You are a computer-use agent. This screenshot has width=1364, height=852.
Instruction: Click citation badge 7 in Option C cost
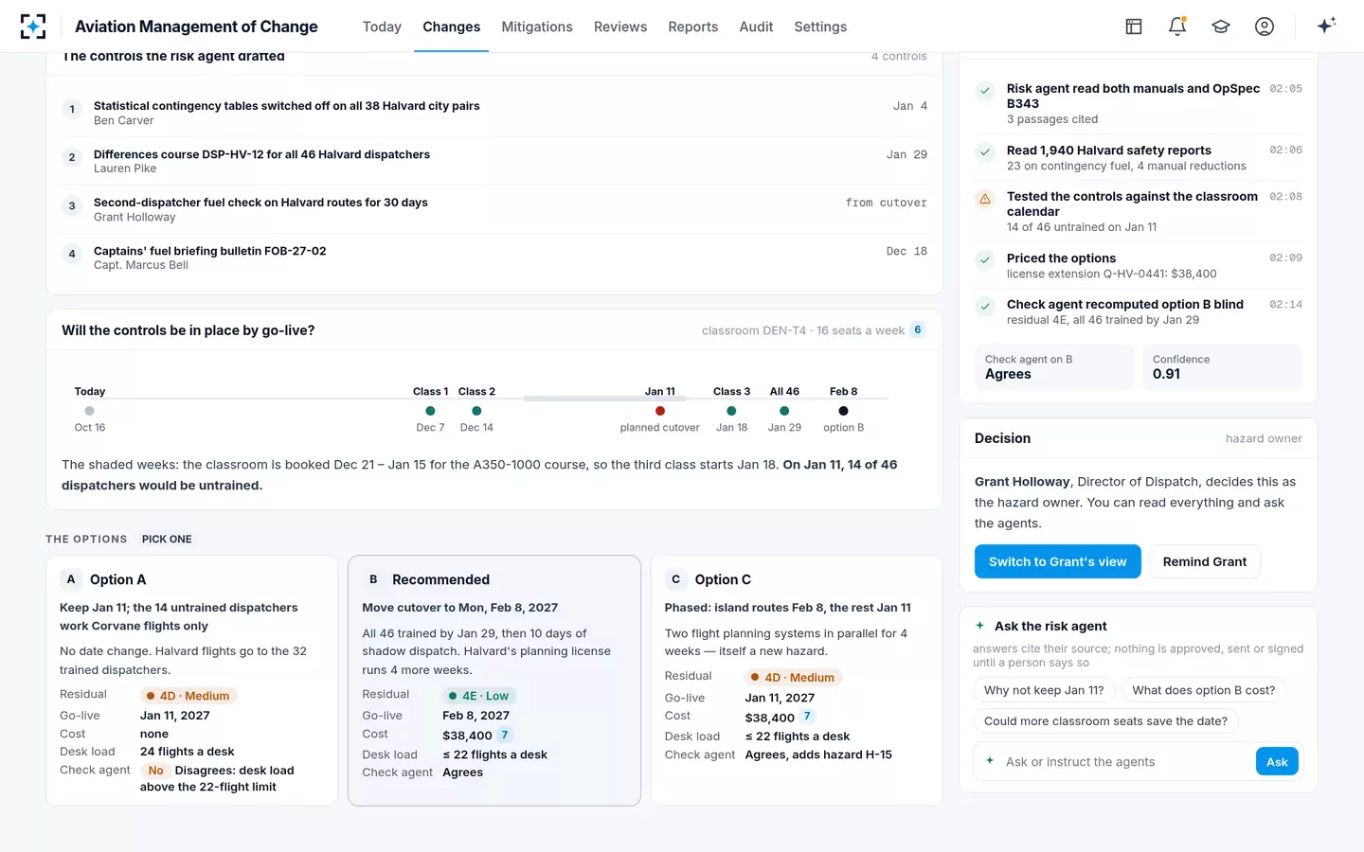point(807,717)
